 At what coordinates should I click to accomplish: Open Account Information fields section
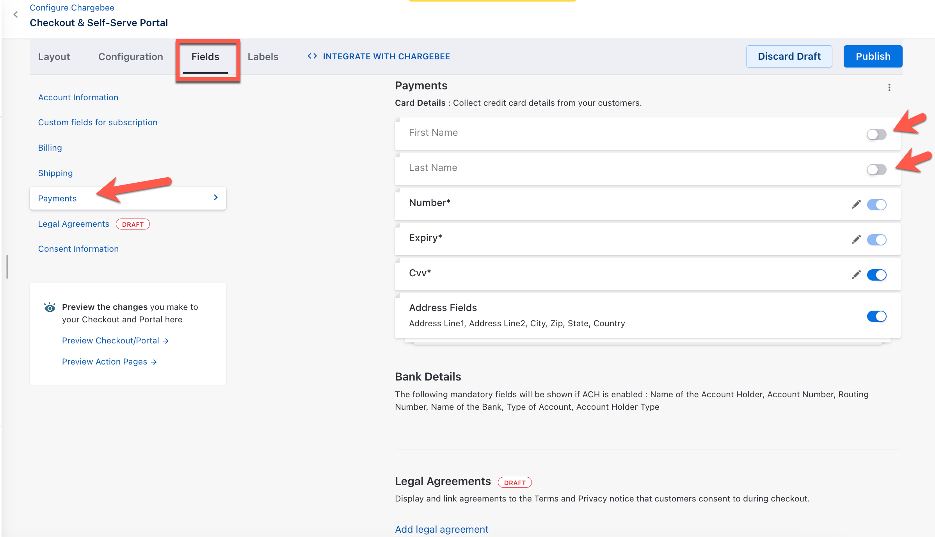click(78, 98)
